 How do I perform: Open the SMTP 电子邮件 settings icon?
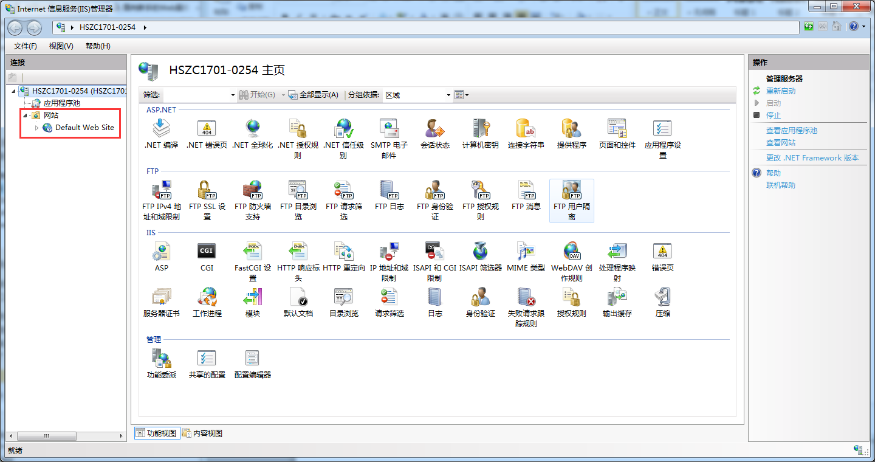click(389, 129)
